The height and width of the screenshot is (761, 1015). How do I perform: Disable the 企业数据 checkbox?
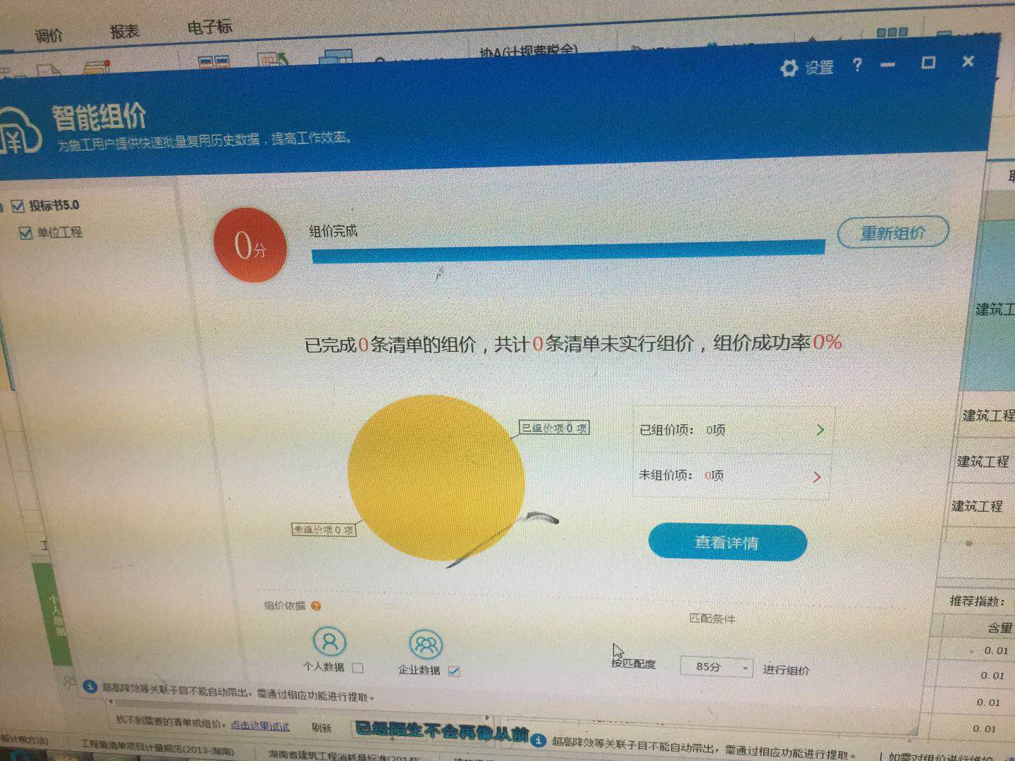[x=454, y=672]
